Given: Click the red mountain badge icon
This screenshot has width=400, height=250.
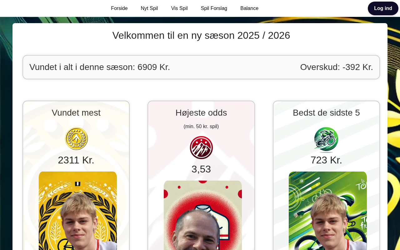Looking at the screenshot, I should coord(201,147).
